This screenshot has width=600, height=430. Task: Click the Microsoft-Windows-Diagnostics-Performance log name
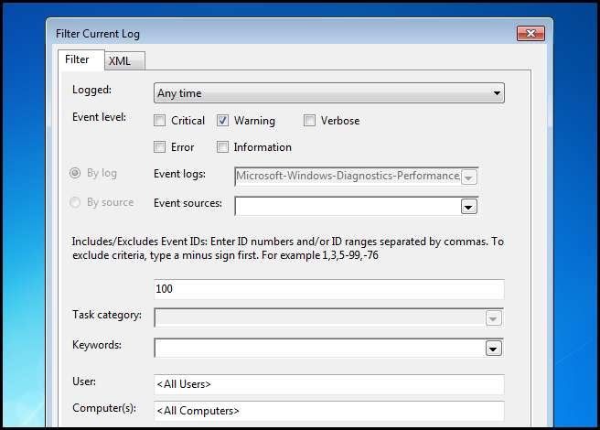coord(348,176)
